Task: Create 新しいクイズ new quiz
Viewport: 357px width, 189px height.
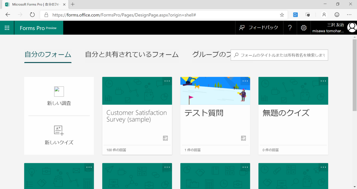Action: [x=59, y=135]
